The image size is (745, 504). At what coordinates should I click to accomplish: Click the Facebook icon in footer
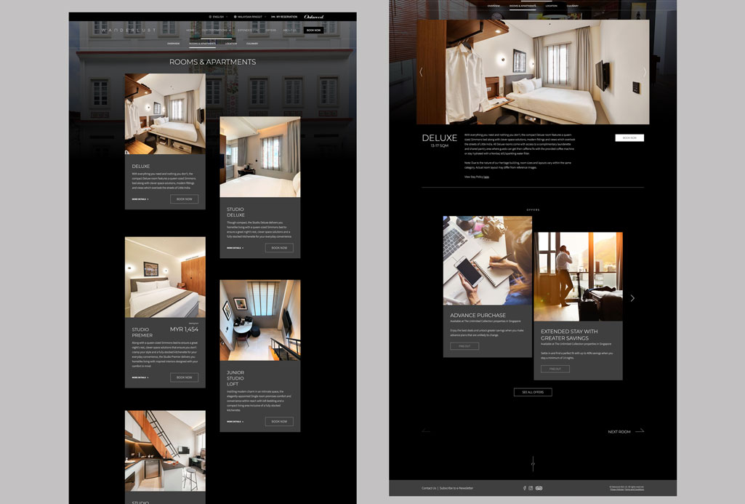click(524, 488)
